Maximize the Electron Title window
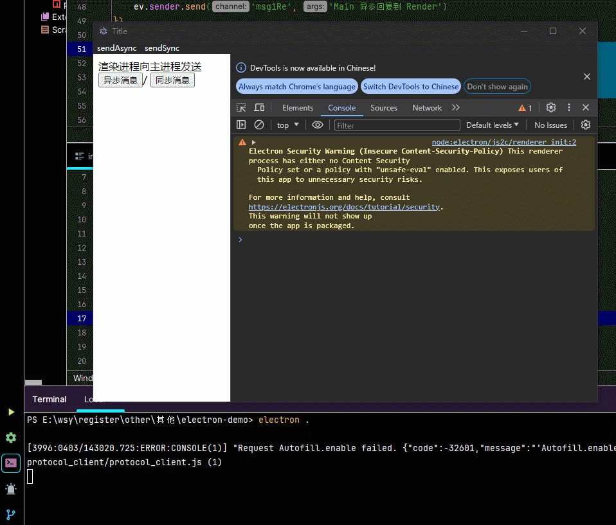Viewport: 616px width, 525px height. tap(553, 31)
